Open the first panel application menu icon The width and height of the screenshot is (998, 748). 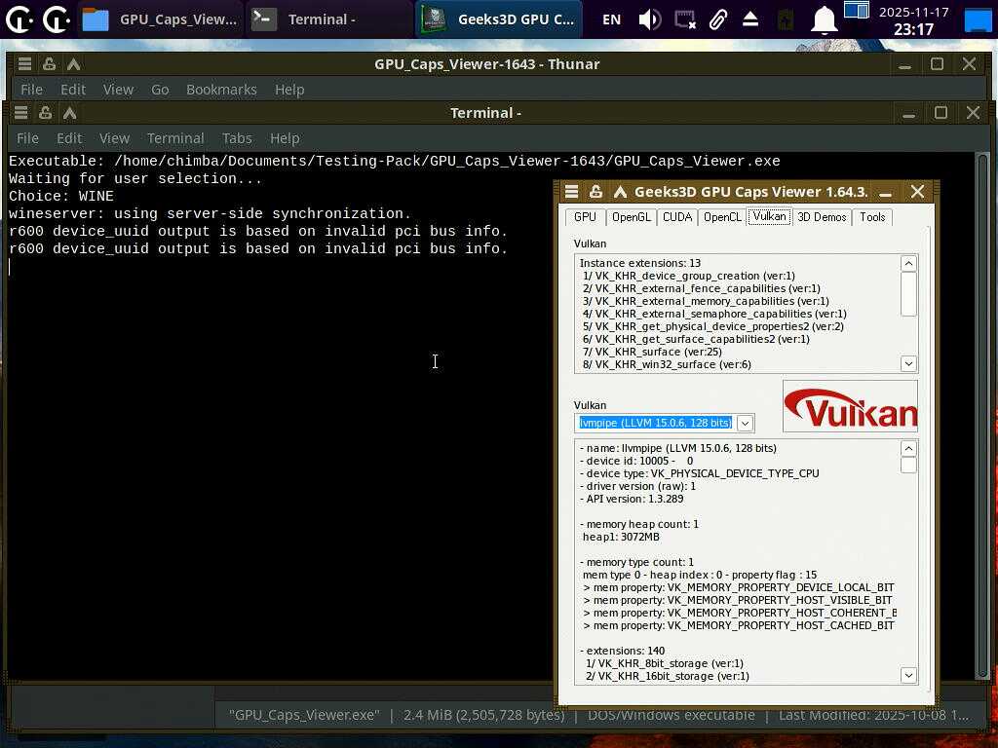pyautogui.click(x=18, y=19)
